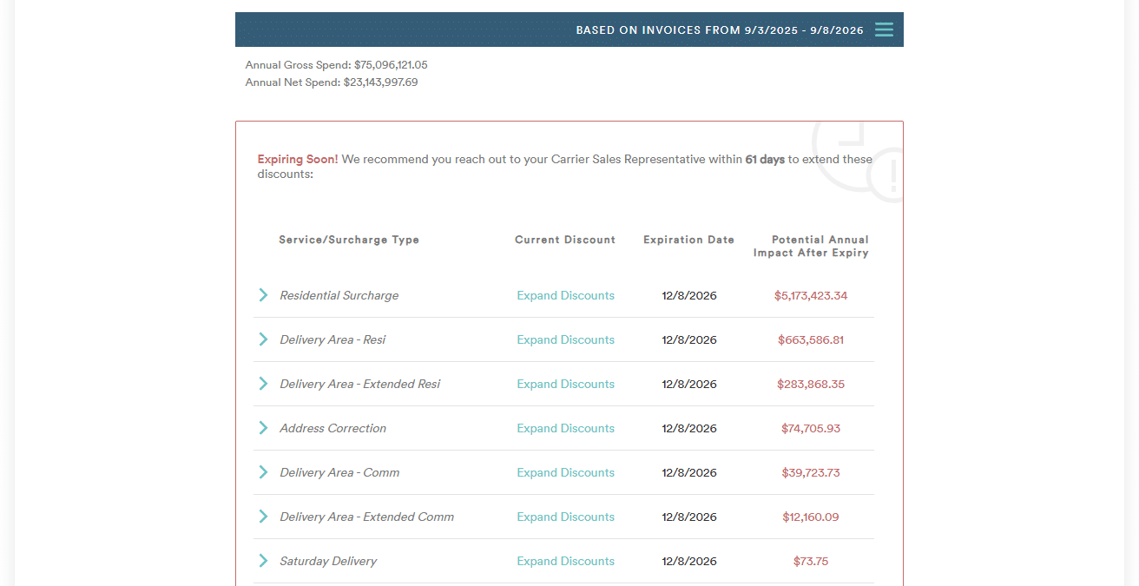Expand the Delivery Area - Resi chevron
This screenshot has width=1139, height=586.
(263, 339)
